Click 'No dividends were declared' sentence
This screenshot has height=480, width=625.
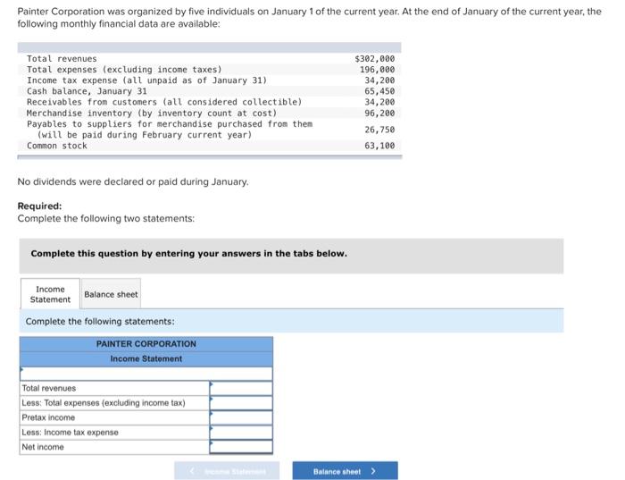tap(133, 182)
